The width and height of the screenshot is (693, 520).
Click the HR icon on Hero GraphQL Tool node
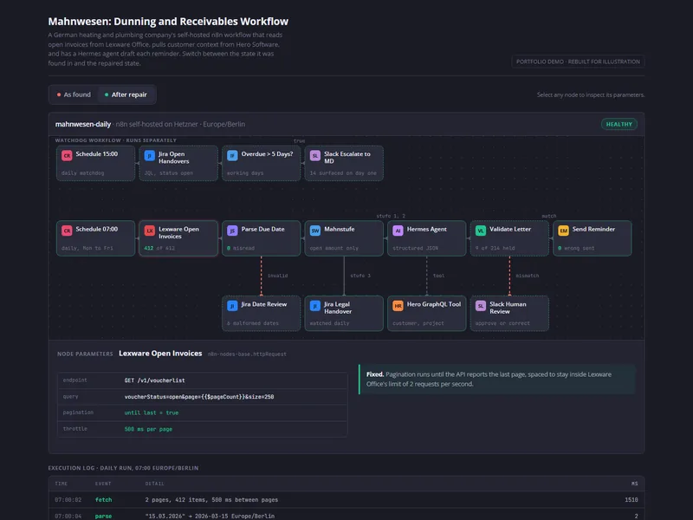click(x=398, y=306)
